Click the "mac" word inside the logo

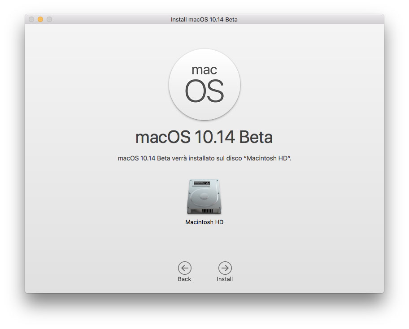coord(204,69)
